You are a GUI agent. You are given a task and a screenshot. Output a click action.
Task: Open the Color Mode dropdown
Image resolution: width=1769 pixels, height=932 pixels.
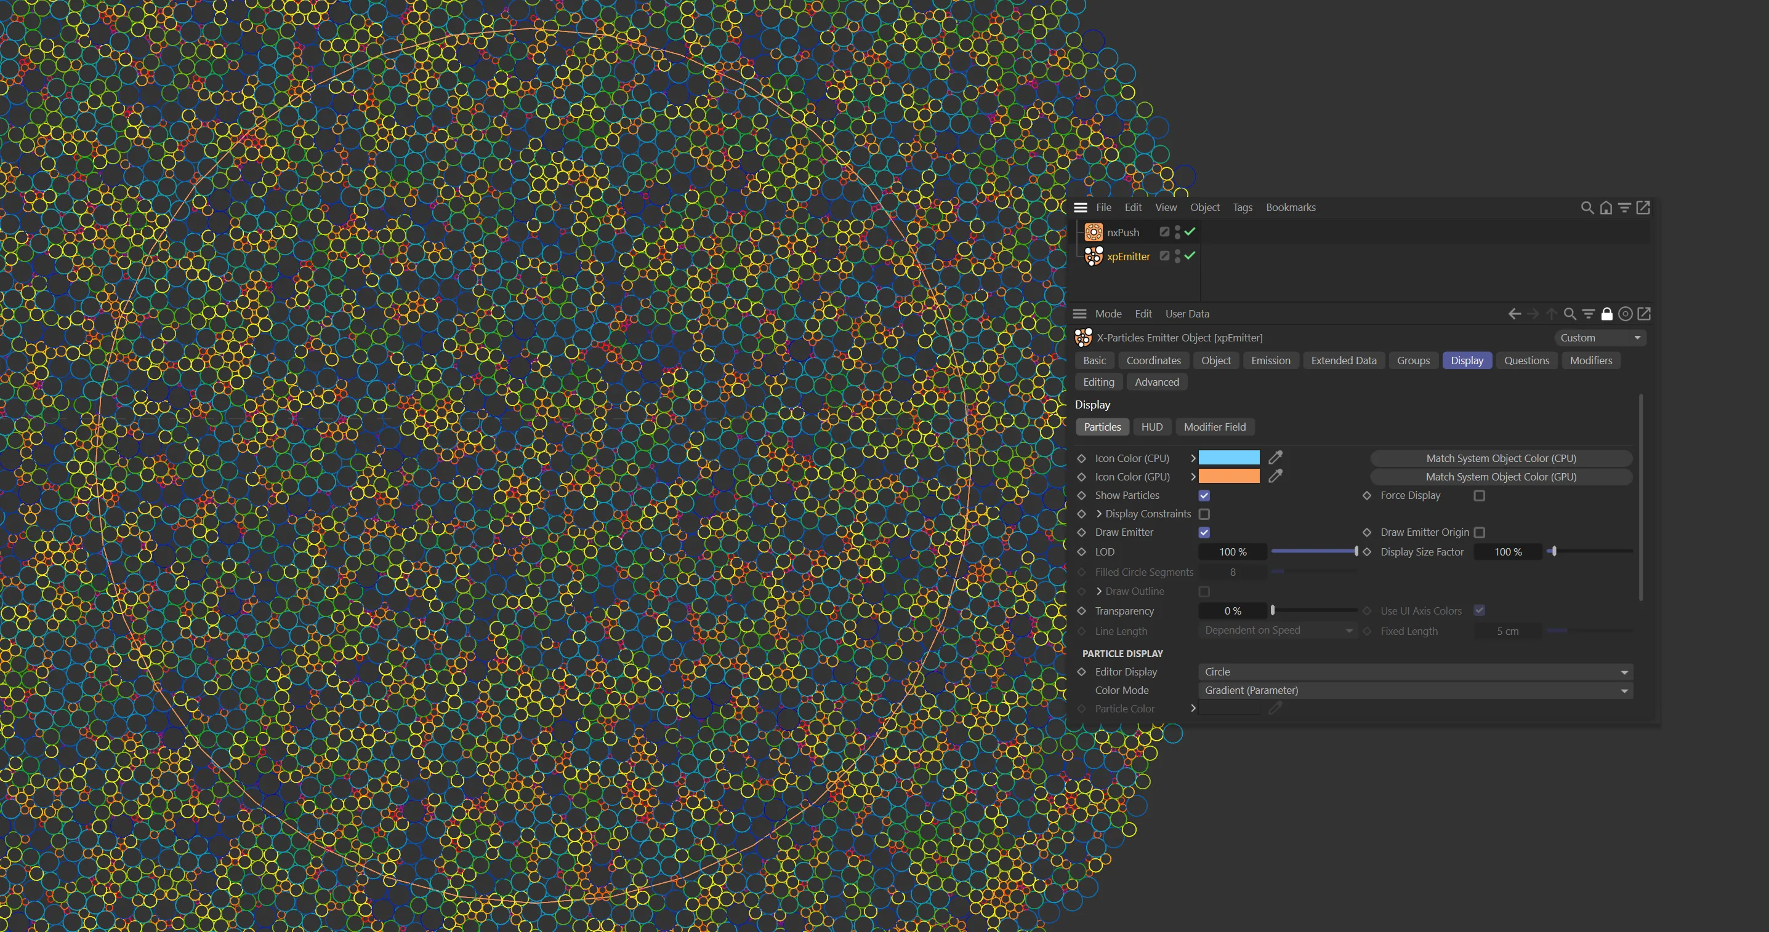click(x=1415, y=690)
